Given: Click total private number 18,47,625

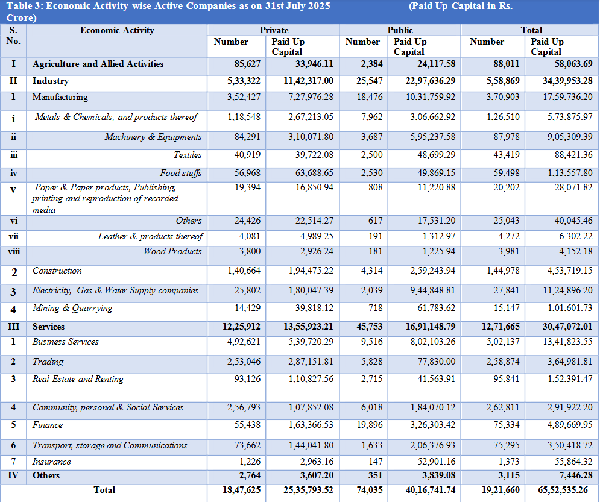Looking at the screenshot, I should (x=241, y=490).
